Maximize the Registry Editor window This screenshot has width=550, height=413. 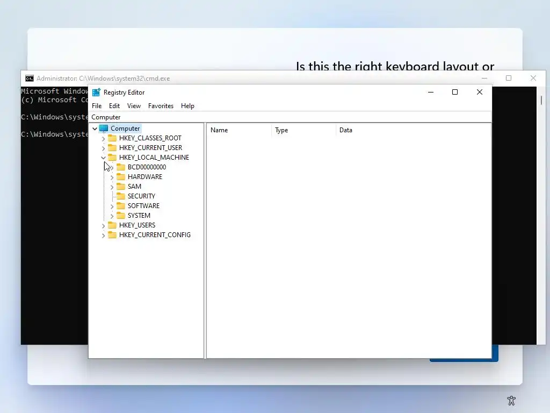coord(455,92)
